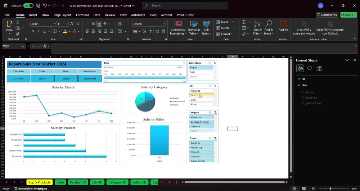Viewport: 360px width, 191px height.
Task: Click the Cut scissors icon
Action: click(17, 22)
